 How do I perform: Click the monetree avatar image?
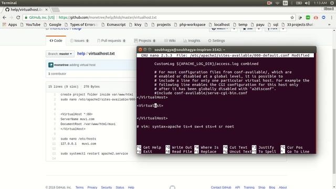click(51, 65)
